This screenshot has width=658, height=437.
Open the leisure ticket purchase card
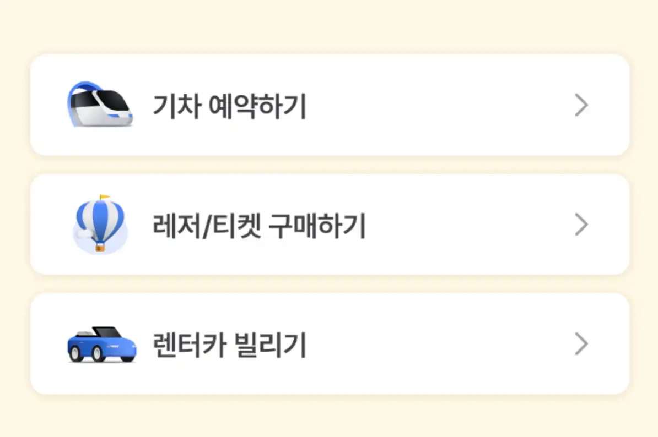[329, 223]
